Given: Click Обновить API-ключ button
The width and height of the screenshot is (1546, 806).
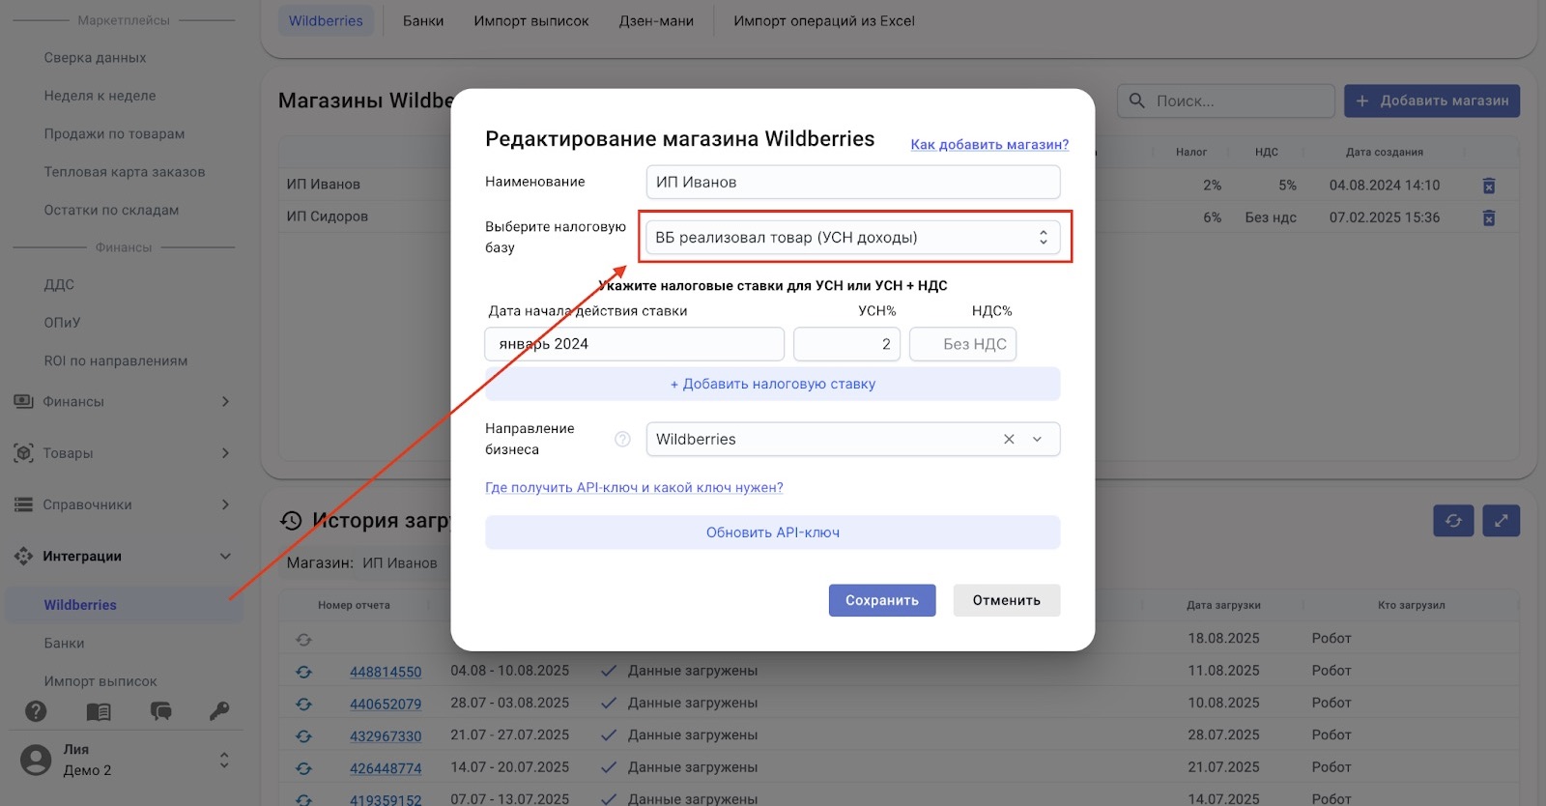Looking at the screenshot, I should tap(773, 533).
